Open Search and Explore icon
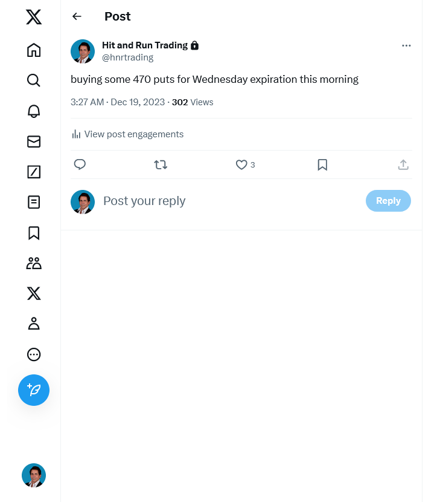This screenshot has width=437, height=502. pos(34,80)
